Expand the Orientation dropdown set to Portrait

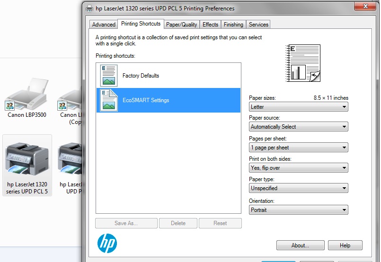(x=298, y=210)
